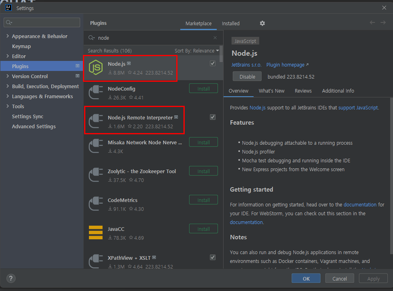Screen dimensions: 393x291
Task: Install the NodeConfig plugin
Action: click(204, 89)
